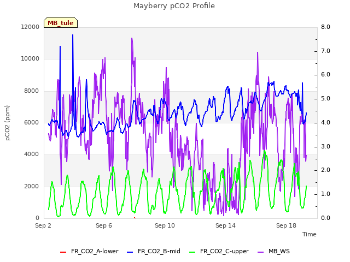
Task: Click the 4.0 right axis label
Action: tap(325, 122)
